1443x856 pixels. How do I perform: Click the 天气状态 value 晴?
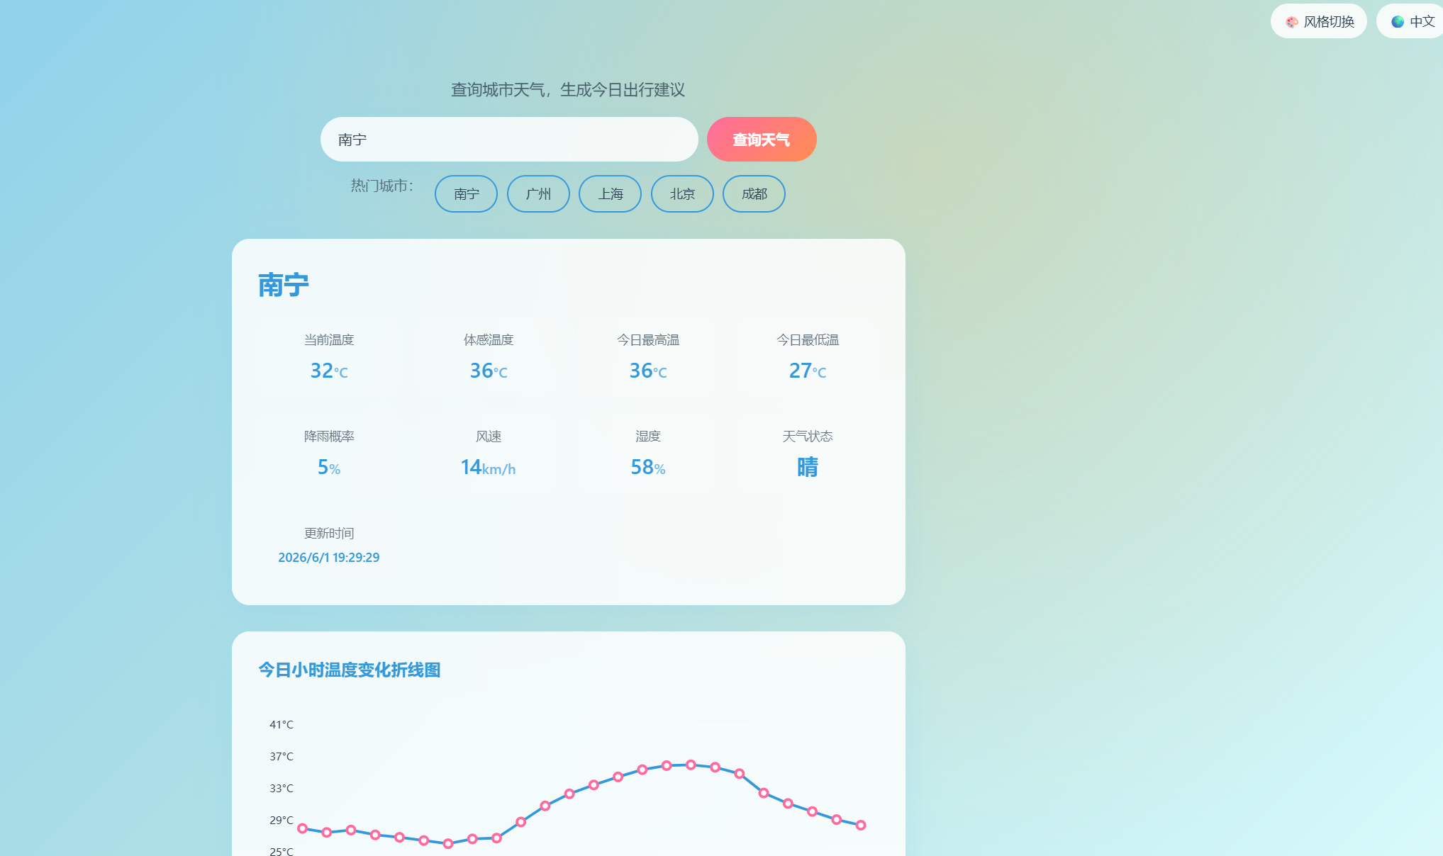[x=808, y=467]
